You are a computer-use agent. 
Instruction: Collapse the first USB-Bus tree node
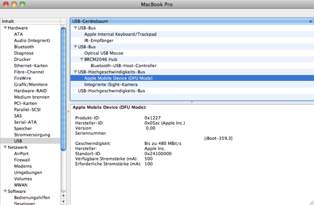coord(76,28)
